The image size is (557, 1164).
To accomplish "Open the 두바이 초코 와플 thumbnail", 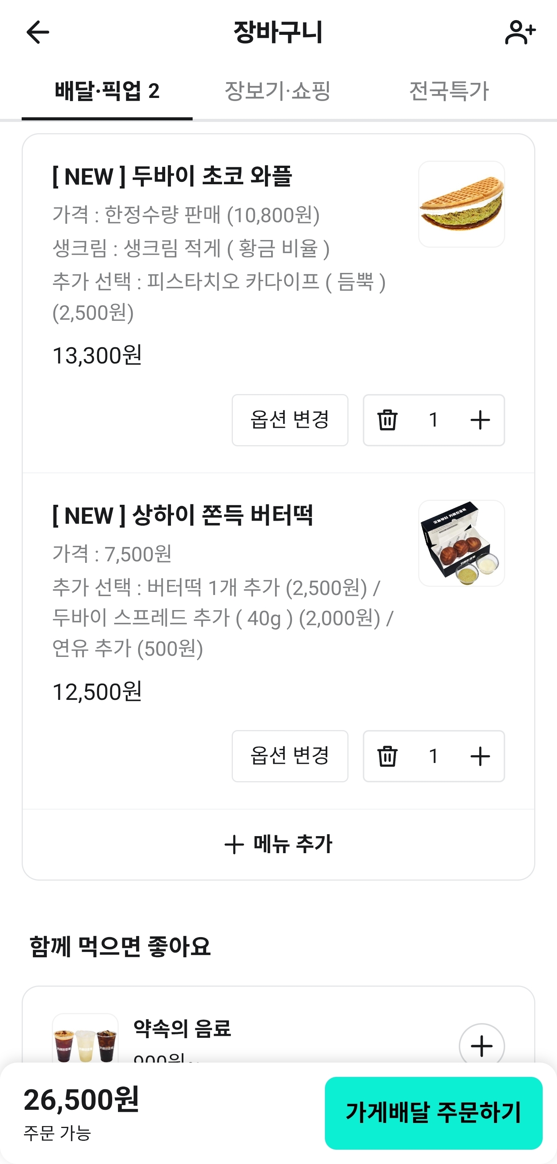I will 461,204.
